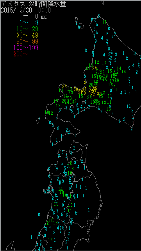Click the white '= 0 mm' legend line

[x=35, y=16]
